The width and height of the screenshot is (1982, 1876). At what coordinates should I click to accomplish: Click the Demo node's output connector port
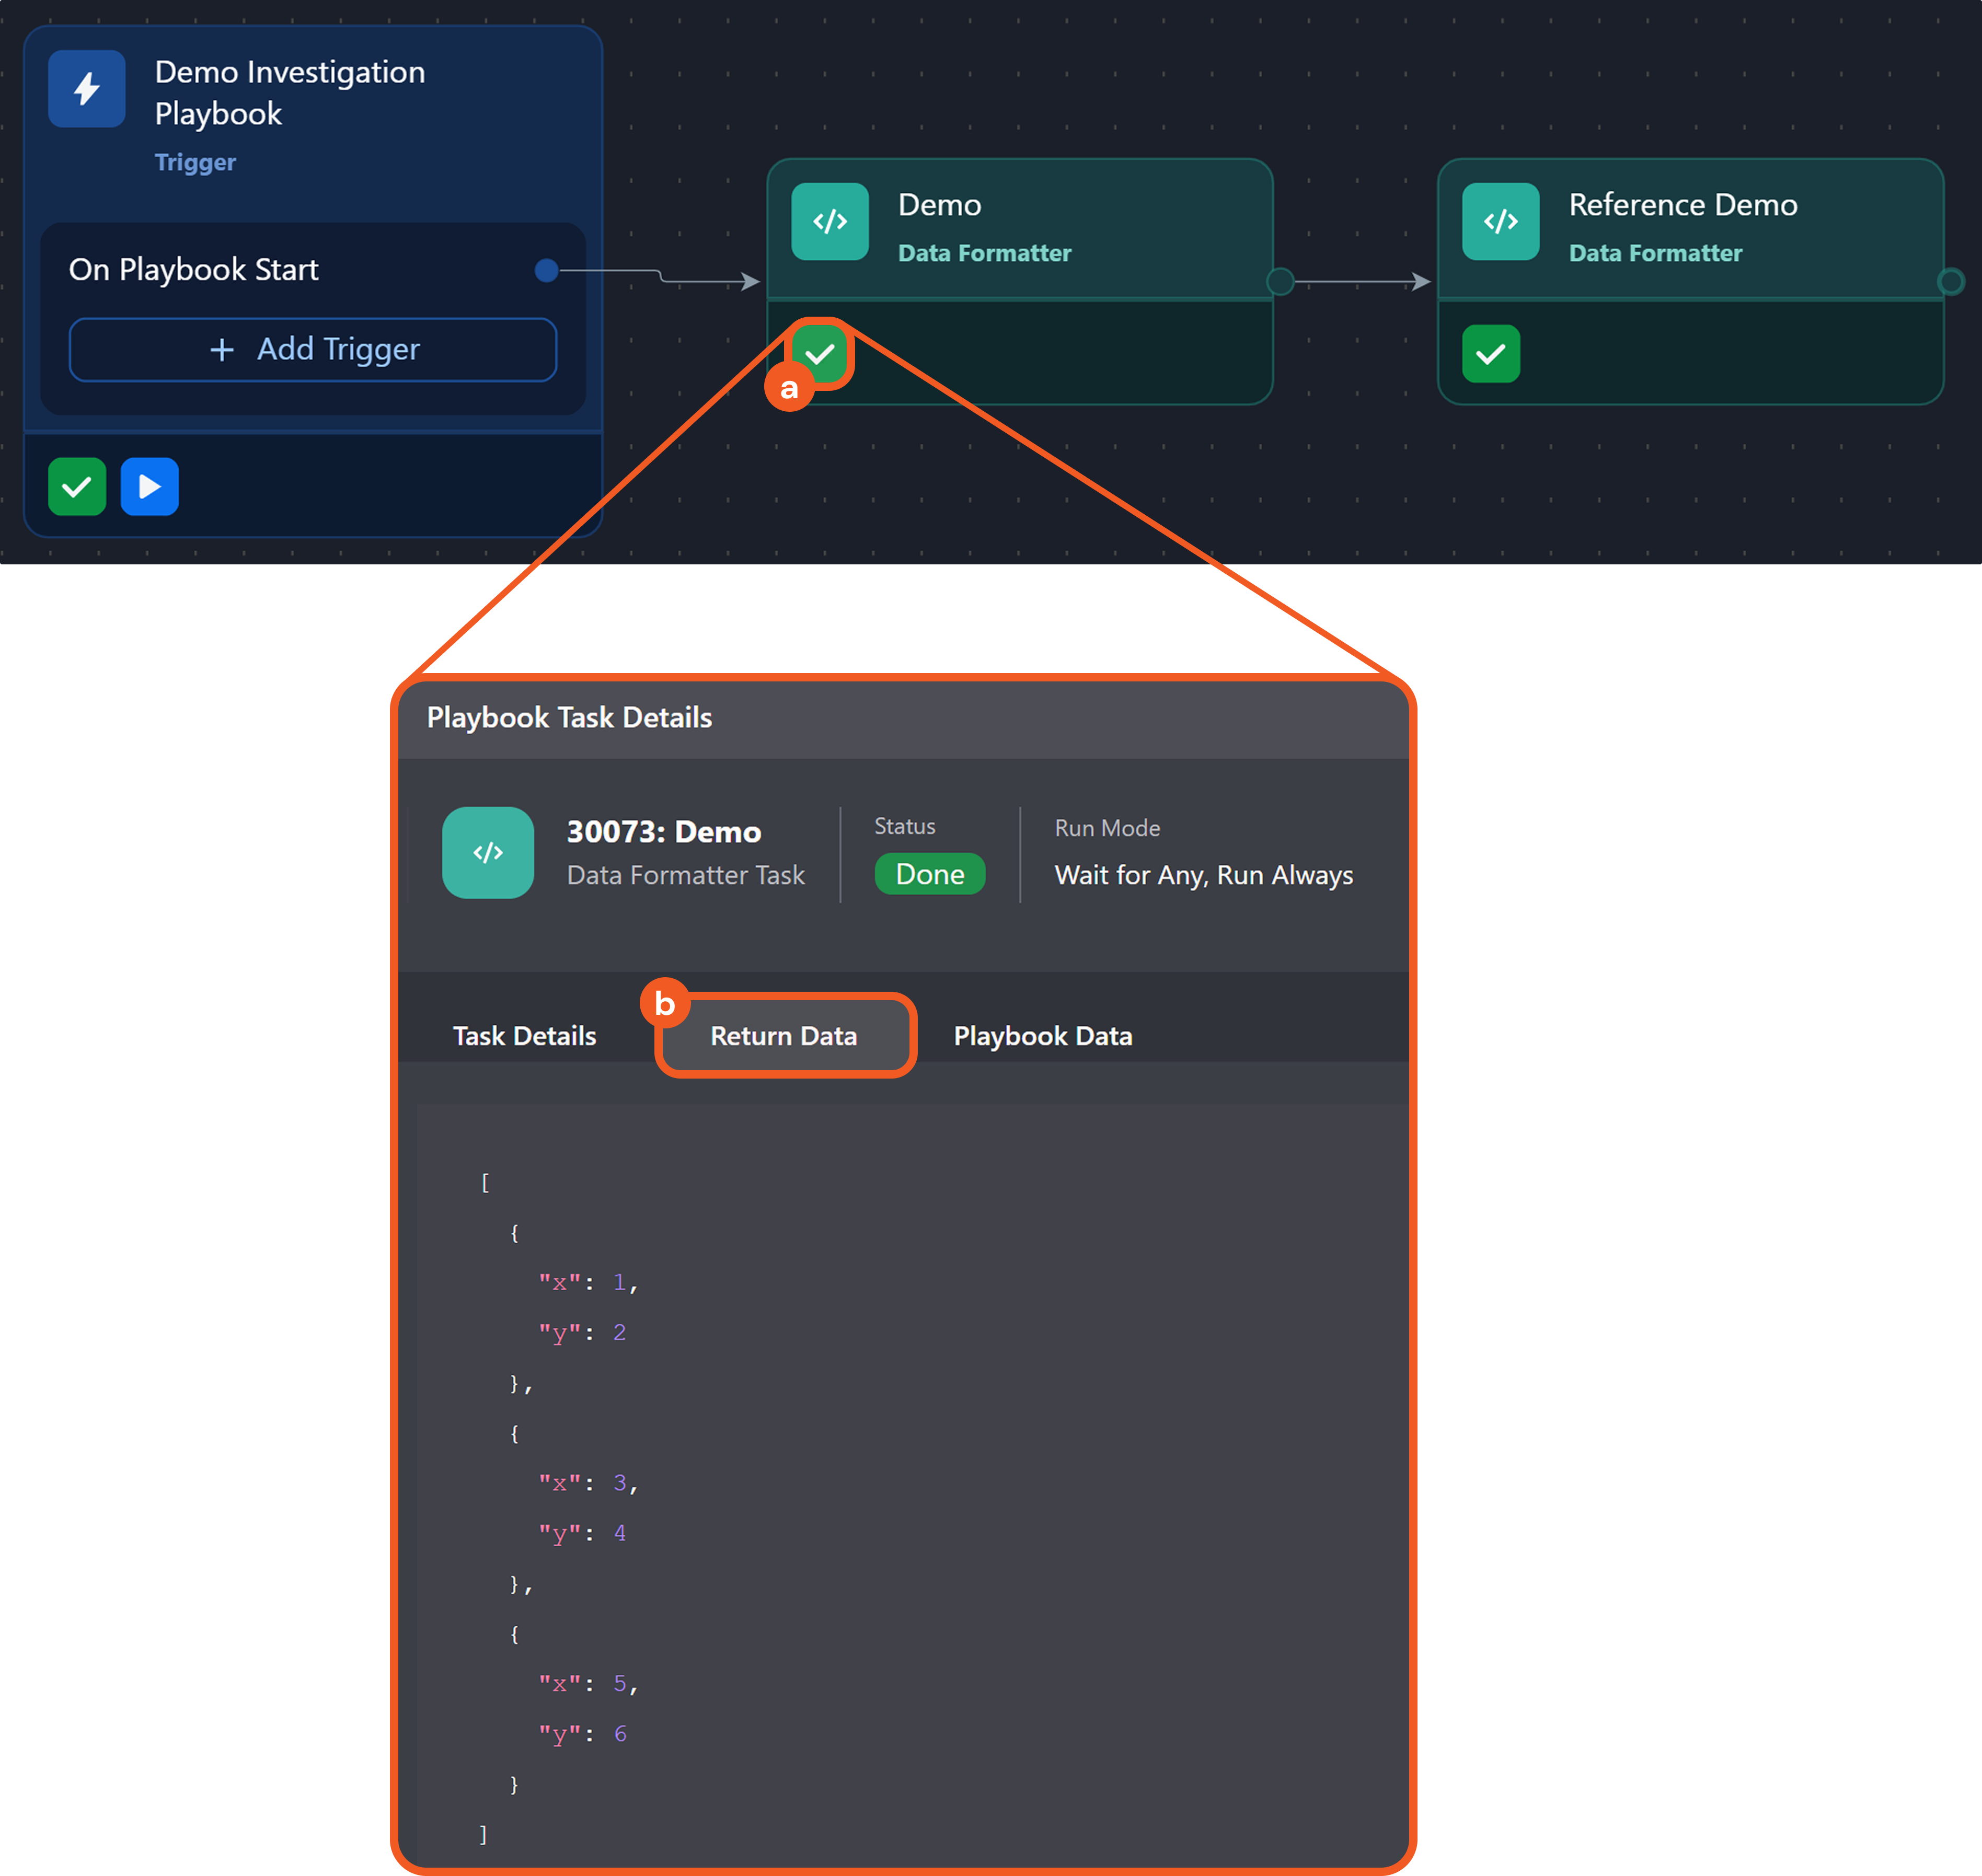click(1280, 282)
